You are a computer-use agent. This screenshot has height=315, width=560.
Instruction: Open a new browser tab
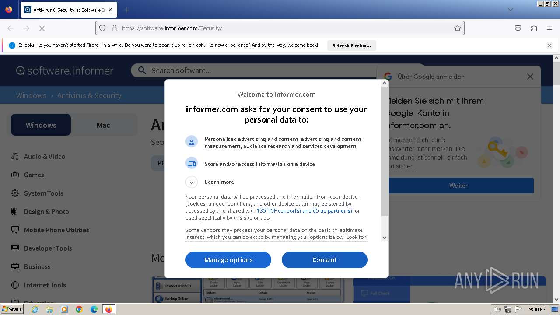click(126, 10)
